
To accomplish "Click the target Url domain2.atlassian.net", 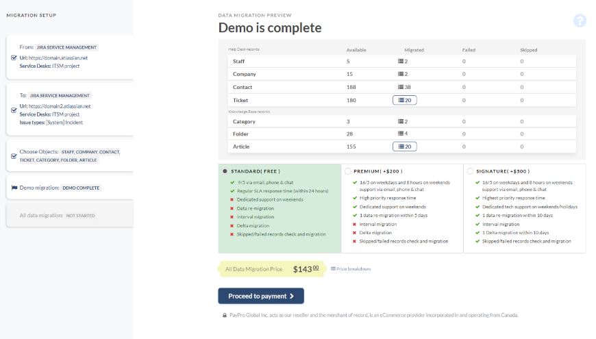I will coord(60,106).
